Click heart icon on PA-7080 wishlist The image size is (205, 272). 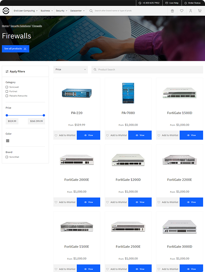tap(107, 135)
